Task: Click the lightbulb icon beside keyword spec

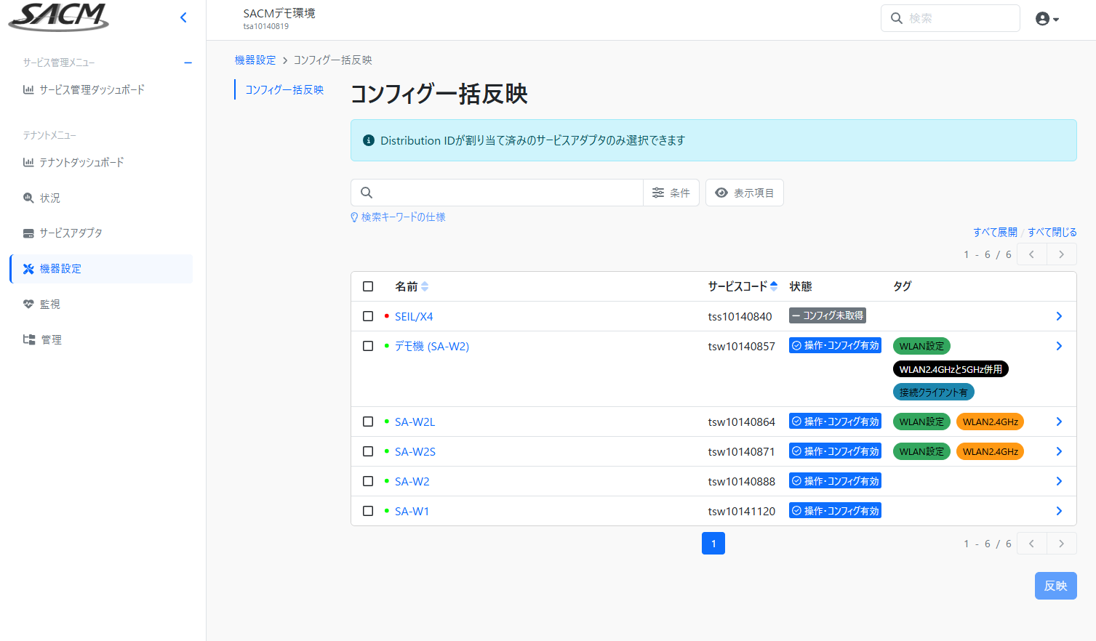Action: click(354, 217)
